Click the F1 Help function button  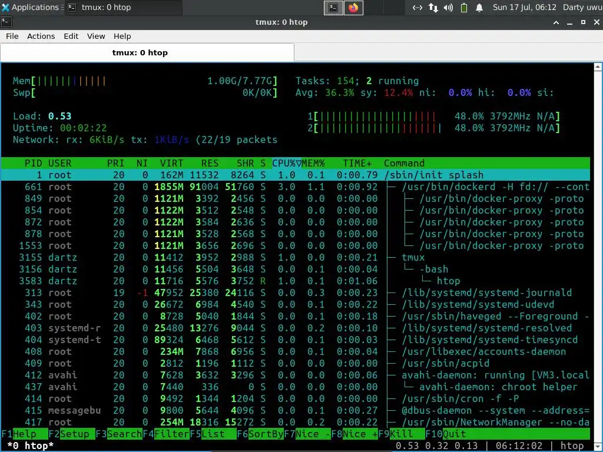click(x=24, y=434)
